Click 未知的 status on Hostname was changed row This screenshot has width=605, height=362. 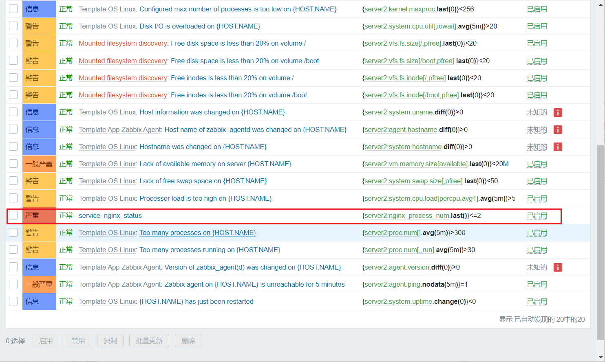pos(537,147)
